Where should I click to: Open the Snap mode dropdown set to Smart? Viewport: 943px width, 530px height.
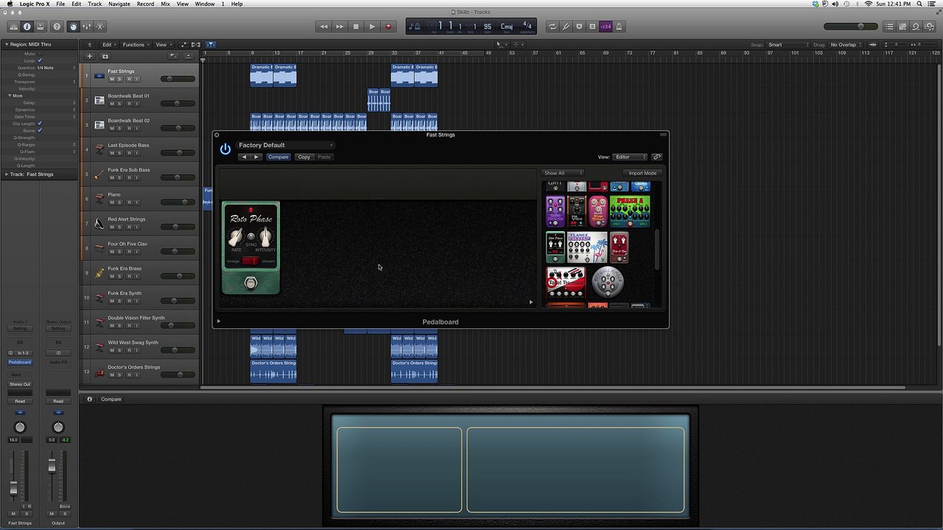pyautogui.click(x=788, y=45)
